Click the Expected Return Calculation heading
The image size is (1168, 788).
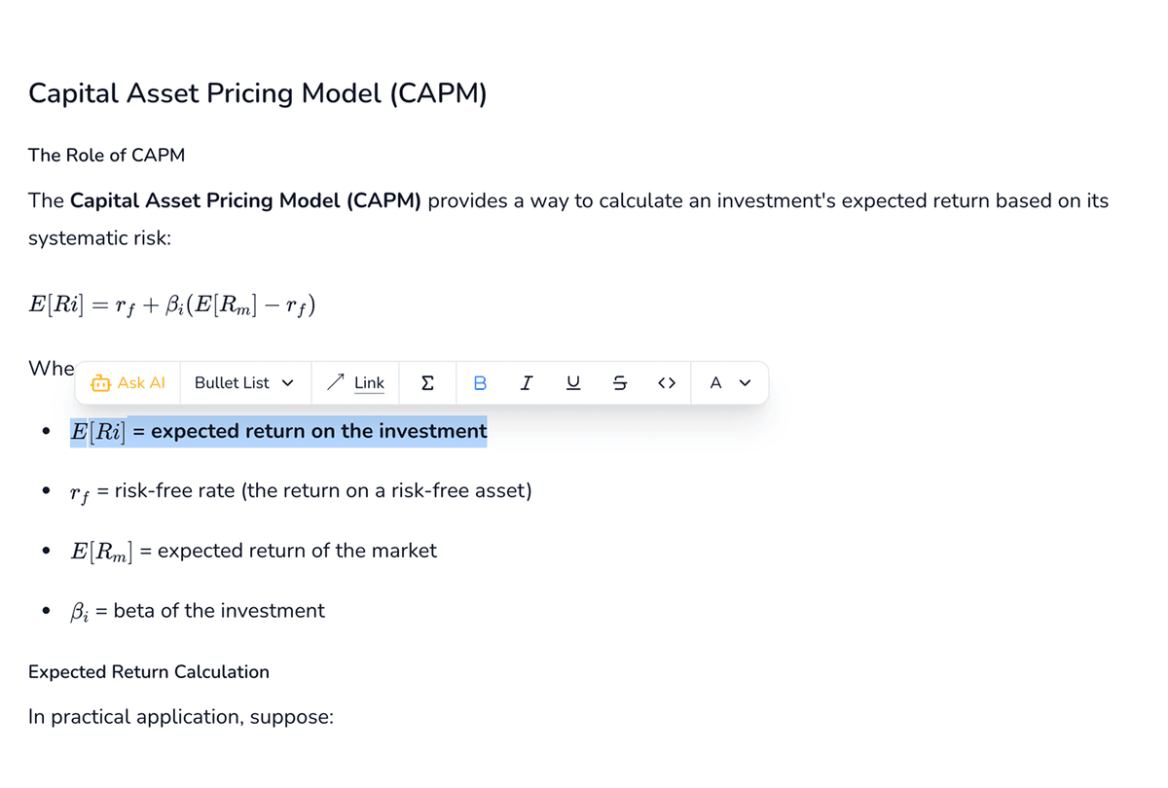tap(149, 671)
